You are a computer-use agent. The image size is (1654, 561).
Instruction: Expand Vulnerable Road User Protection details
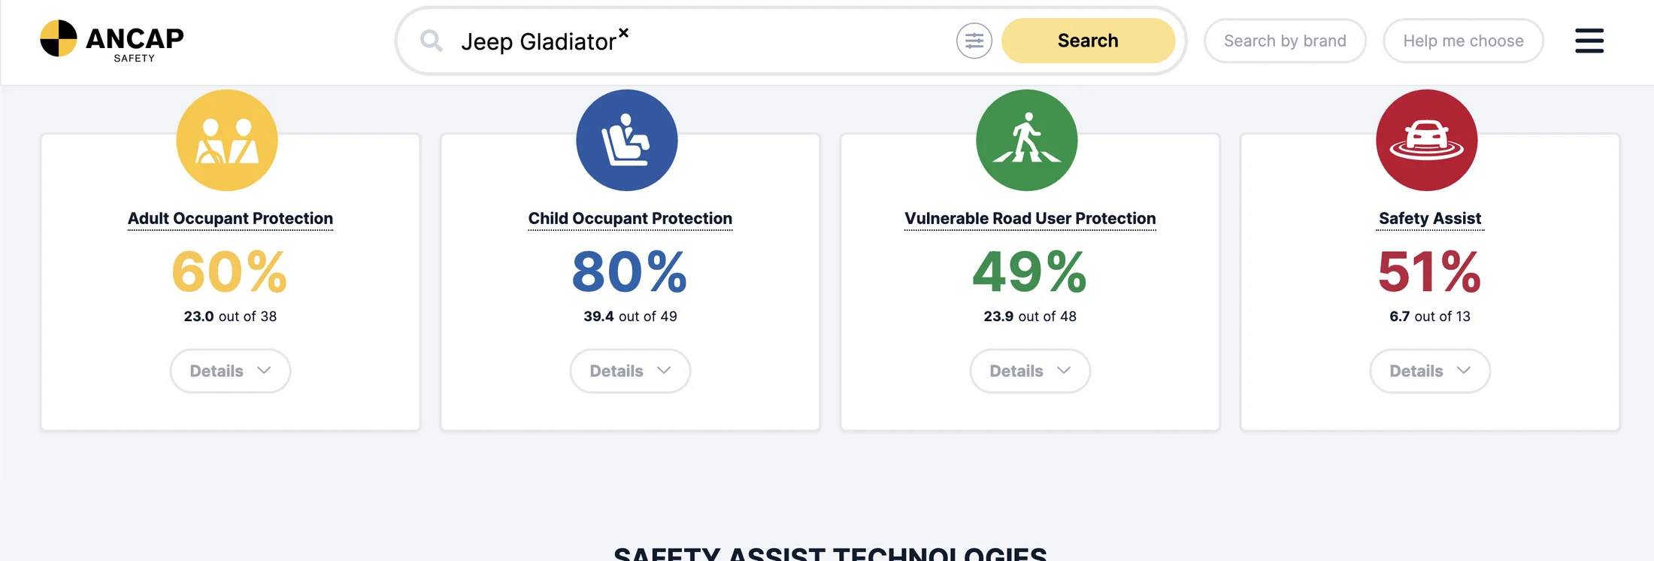[1030, 371]
